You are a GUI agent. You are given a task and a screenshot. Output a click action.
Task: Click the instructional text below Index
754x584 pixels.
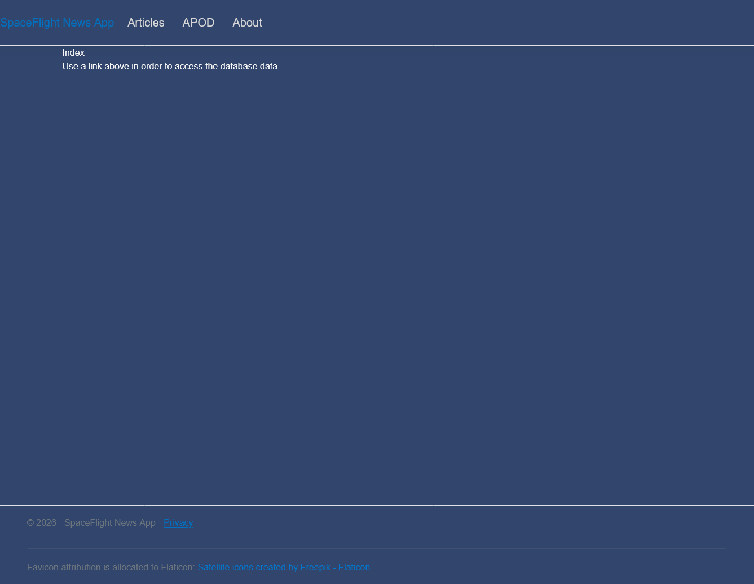pyautogui.click(x=171, y=66)
